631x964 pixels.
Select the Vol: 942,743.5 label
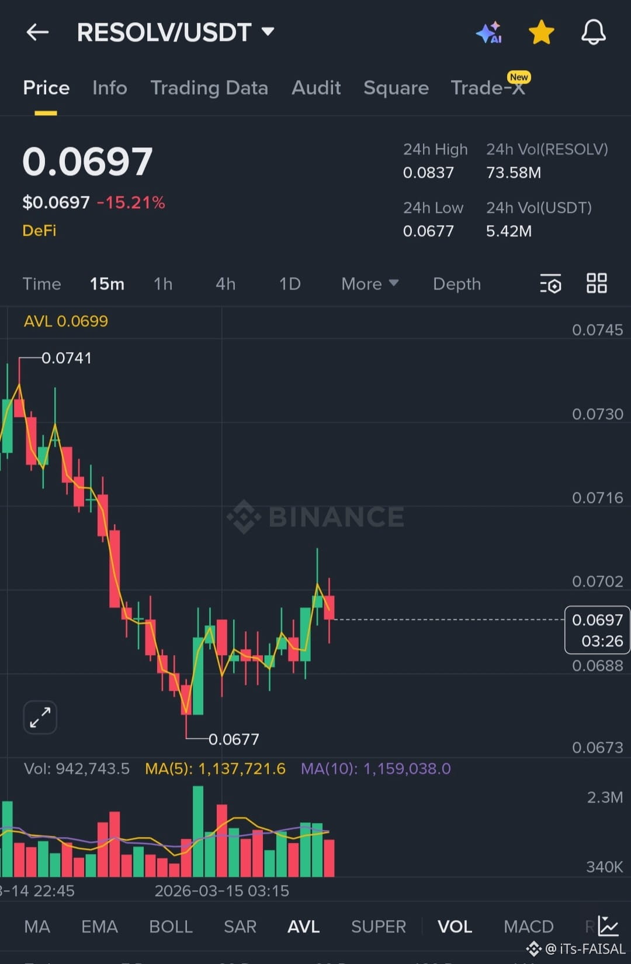point(77,769)
